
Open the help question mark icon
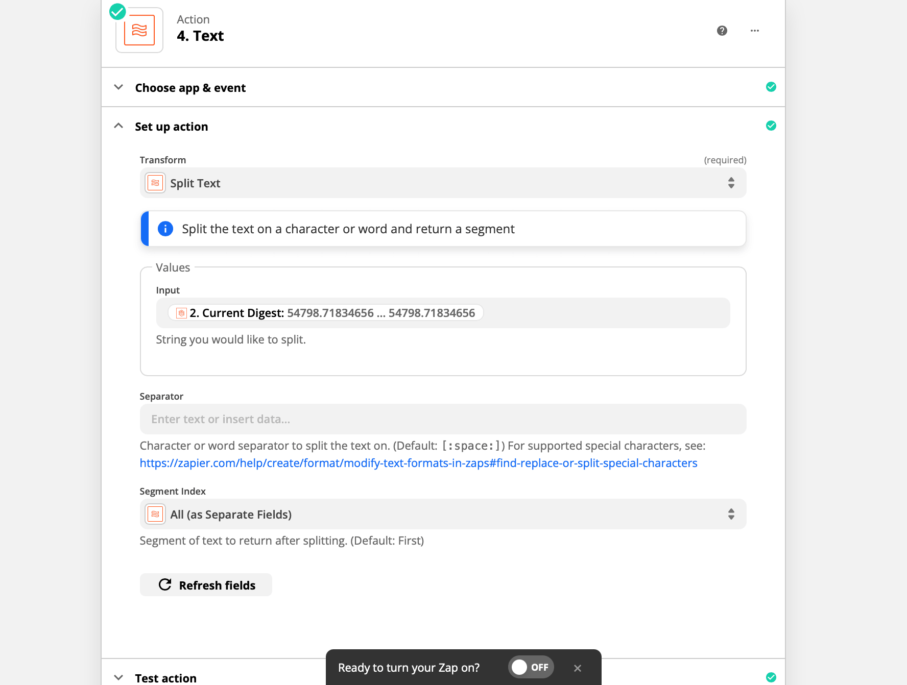pos(722,31)
